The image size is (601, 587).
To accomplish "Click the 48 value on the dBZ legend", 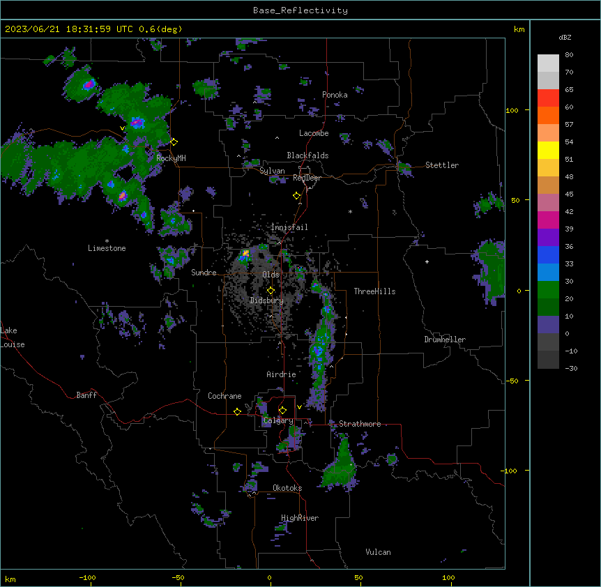I will click(569, 176).
